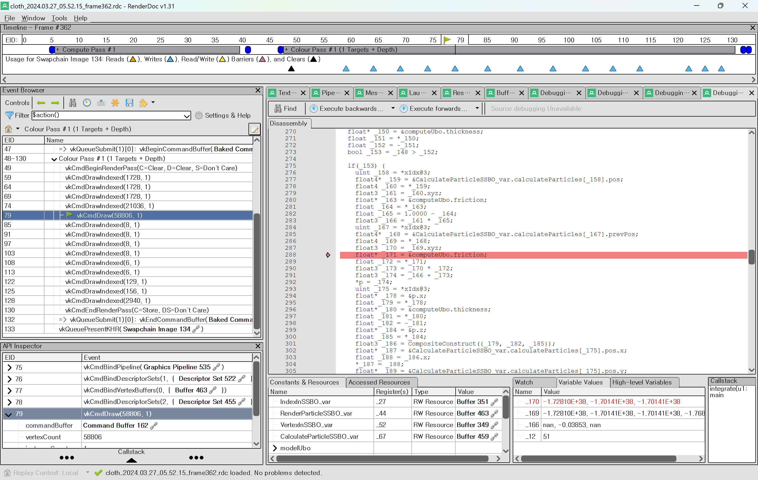Click link icon beside Buffer 463 in API Inspector
Image resolution: width=758 pixels, height=480 pixels.
point(213,390)
